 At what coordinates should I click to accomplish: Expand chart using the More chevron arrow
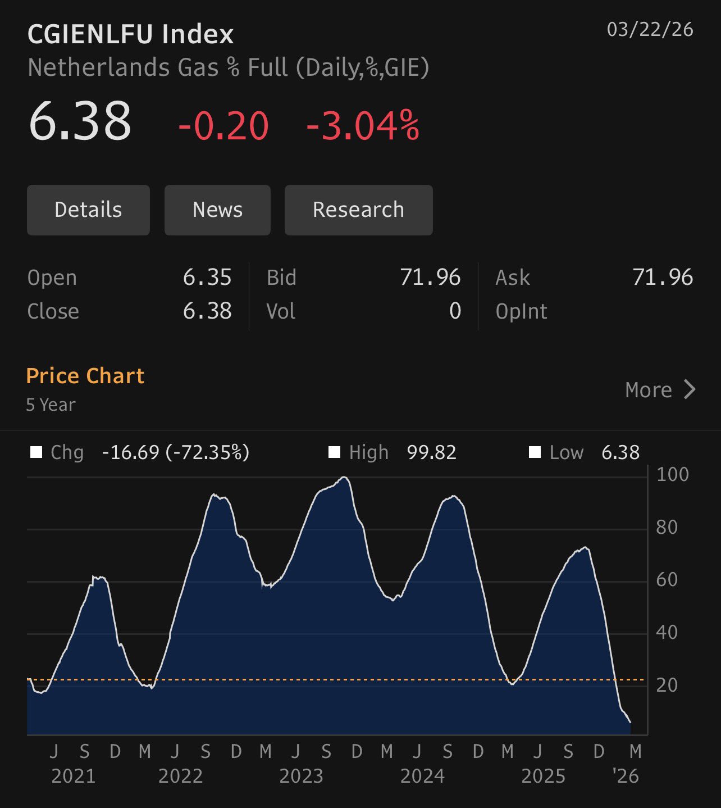point(690,389)
